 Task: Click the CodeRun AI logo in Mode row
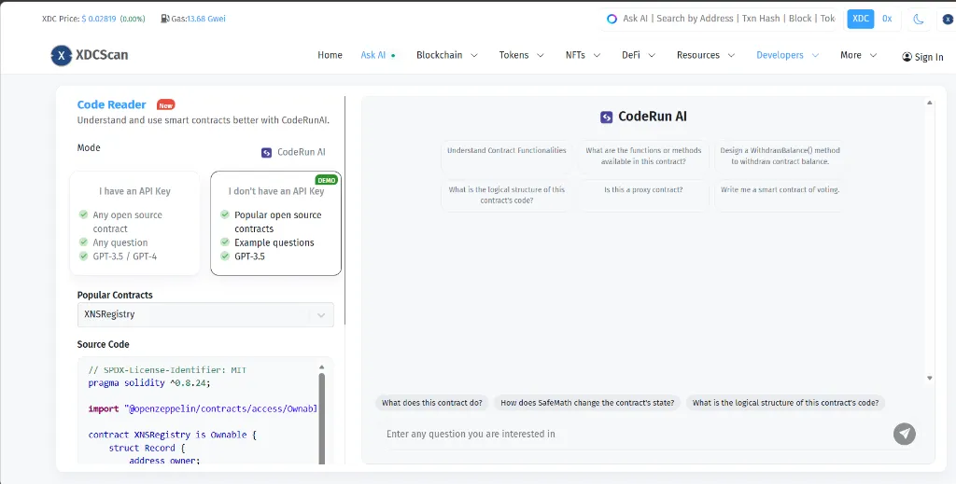pyautogui.click(x=266, y=152)
